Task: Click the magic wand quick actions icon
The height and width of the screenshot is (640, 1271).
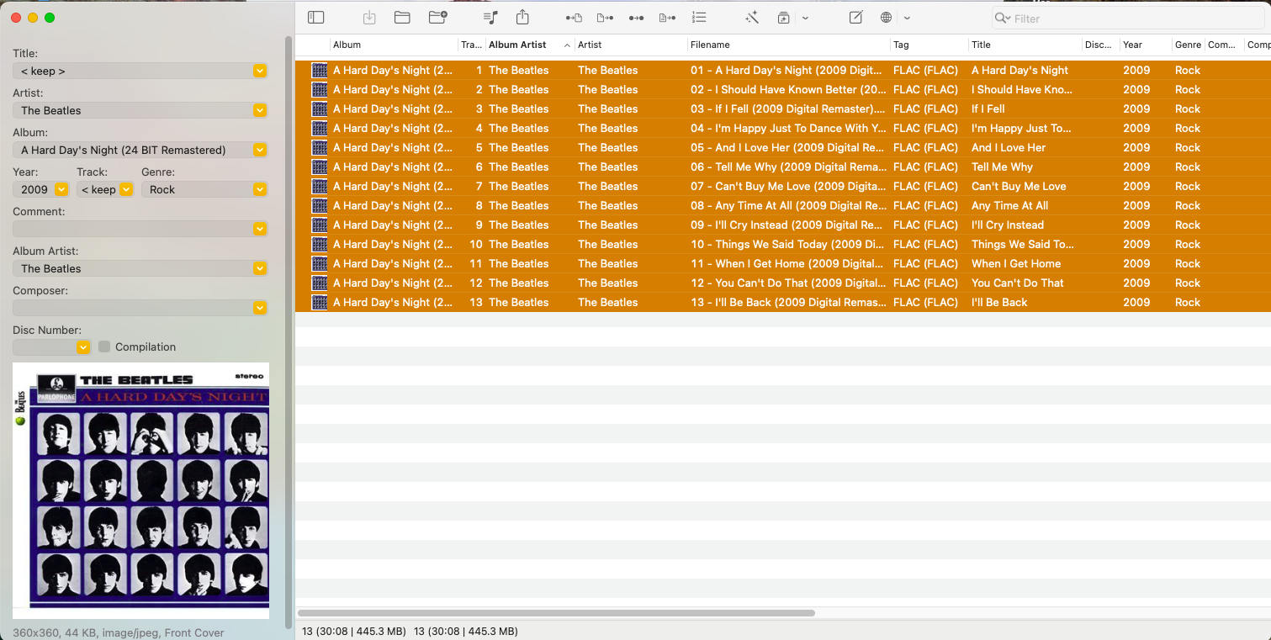Action: [x=752, y=18]
